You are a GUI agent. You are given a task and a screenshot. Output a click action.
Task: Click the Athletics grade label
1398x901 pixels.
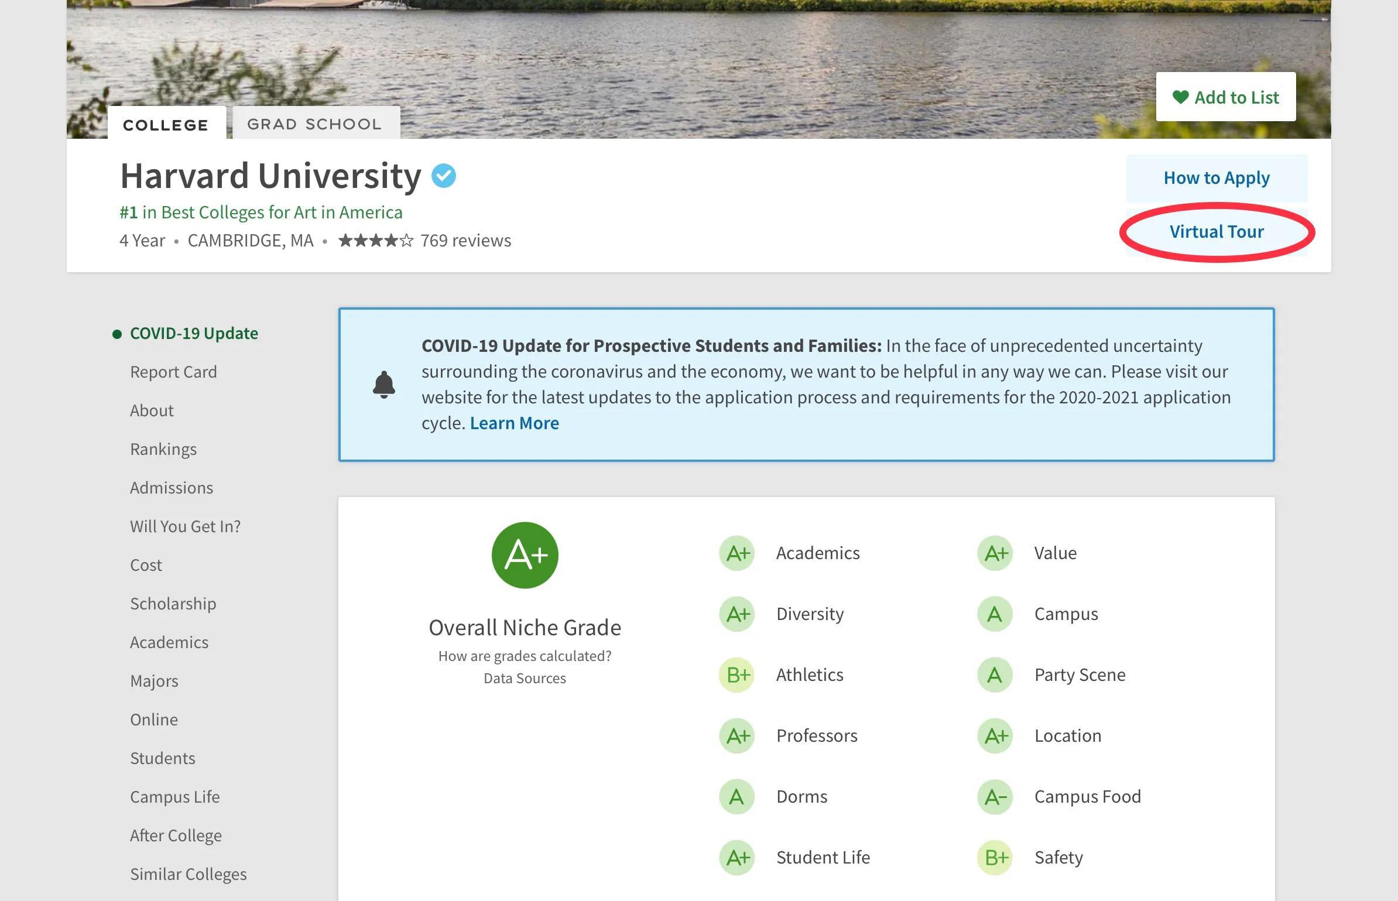tap(810, 675)
